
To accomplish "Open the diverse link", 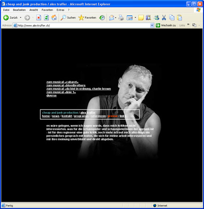I will [x=52, y=96].
